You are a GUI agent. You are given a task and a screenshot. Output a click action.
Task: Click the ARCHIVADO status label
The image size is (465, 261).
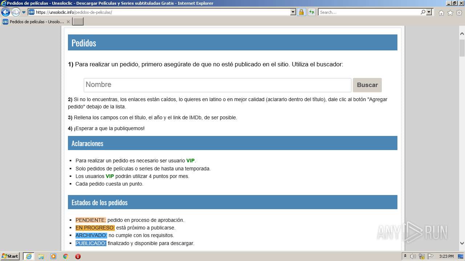point(91,235)
